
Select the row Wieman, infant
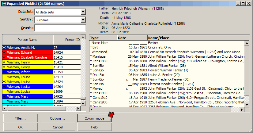41,72
